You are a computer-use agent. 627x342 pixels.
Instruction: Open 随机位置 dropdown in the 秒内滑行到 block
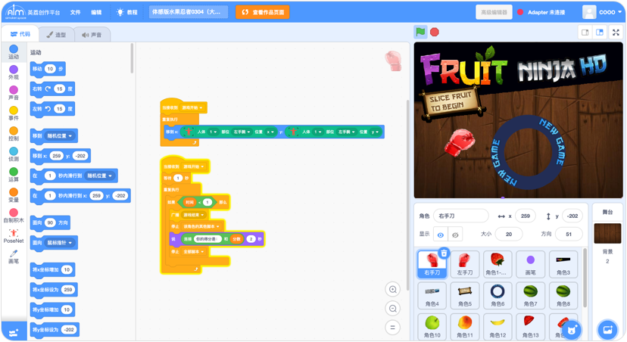(x=99, y=176)
